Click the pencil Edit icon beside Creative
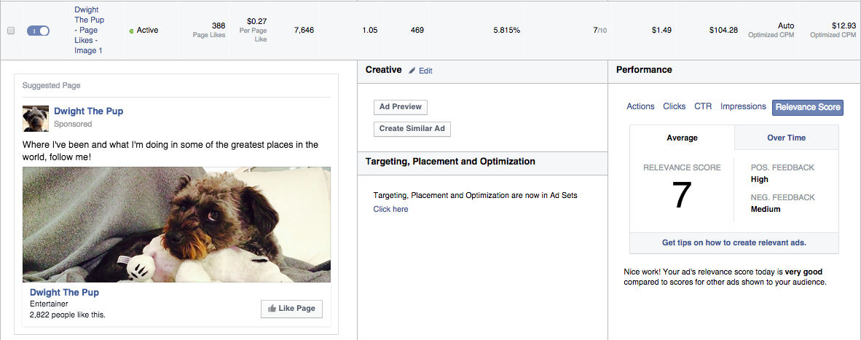The image size is (861, 340). click(x=412, y=71)
